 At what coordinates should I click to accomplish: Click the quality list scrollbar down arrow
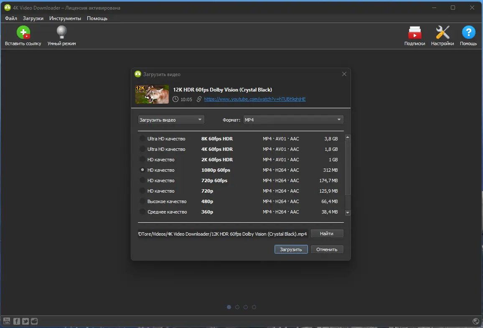(348, 213)
